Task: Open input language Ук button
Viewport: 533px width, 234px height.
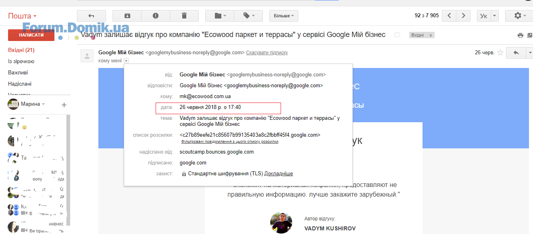Action: pyautogui.click(x=484, y=16)
